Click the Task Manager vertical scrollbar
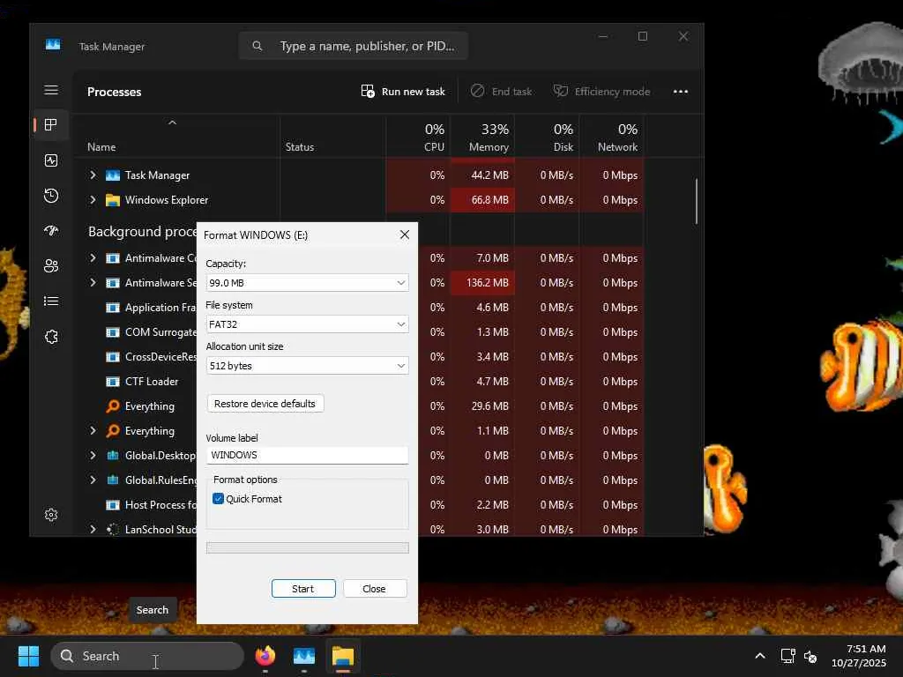The height and width of the screenshot is (677, 903). 697,201
